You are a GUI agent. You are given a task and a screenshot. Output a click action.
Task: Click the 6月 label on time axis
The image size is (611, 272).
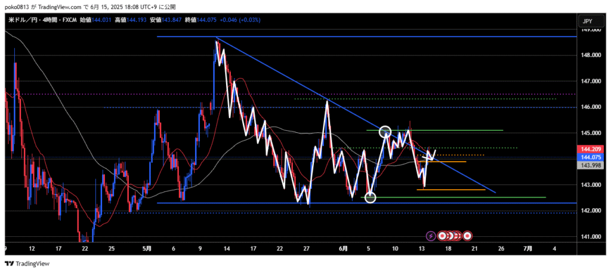(344, 248)
